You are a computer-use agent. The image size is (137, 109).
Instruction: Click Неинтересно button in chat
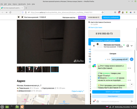[113, 96]
